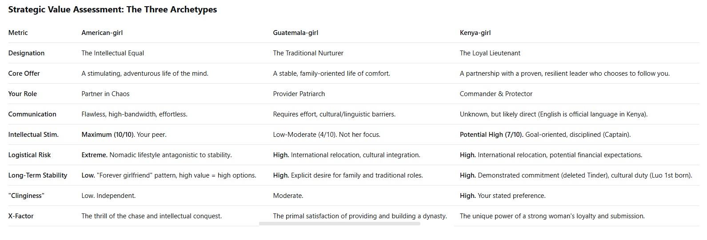This screenshot has height=240, width=707.
Task: Click the 'Strategic Value Assessment' heading
Action: 112,9
